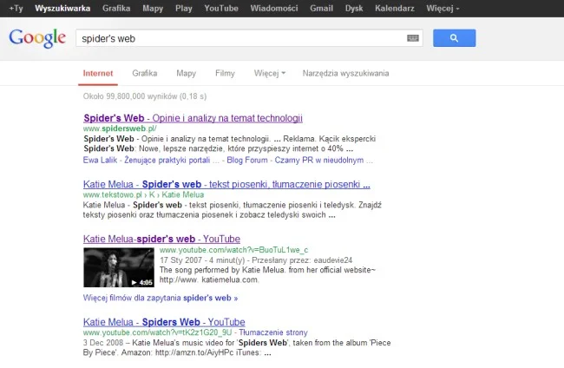The width and height of the screenshot is (564, 368).
Task: Open YouTube in the top black bar
Action: click(221, 9)
